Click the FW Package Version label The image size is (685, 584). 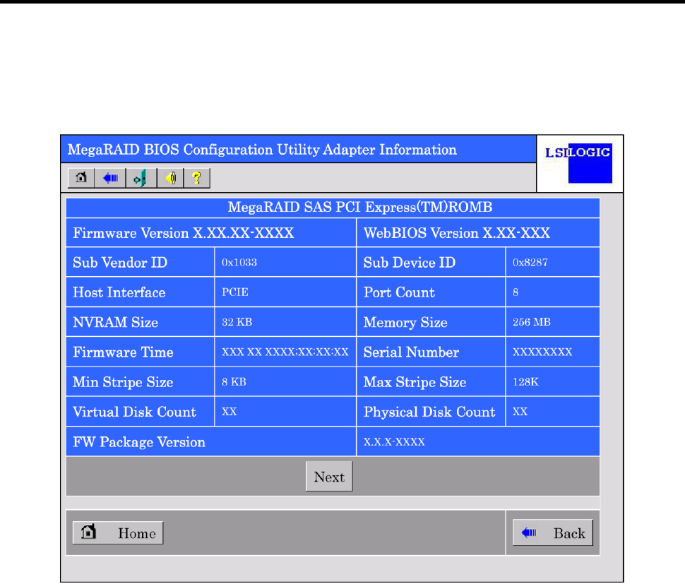139,442
